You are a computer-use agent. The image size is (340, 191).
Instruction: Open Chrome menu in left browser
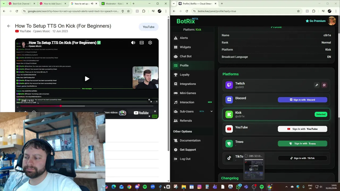point(166,11)
